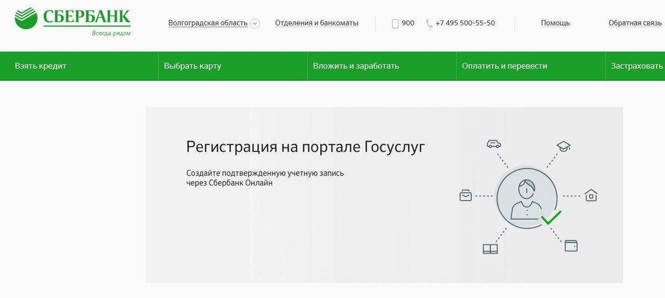Click the open book icon in the illustration
This screenshot has height=298, width=665.
pyautogui.click(x=490, y=249)
